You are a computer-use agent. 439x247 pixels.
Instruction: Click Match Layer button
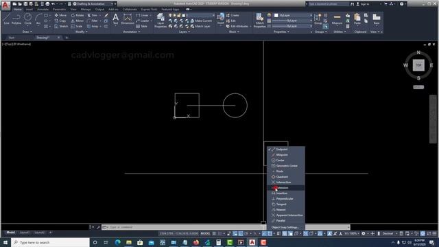[x=200, y=26]
